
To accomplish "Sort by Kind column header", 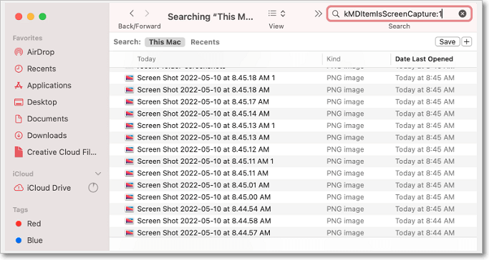I will pyautogui.click(x=334, y=59).
